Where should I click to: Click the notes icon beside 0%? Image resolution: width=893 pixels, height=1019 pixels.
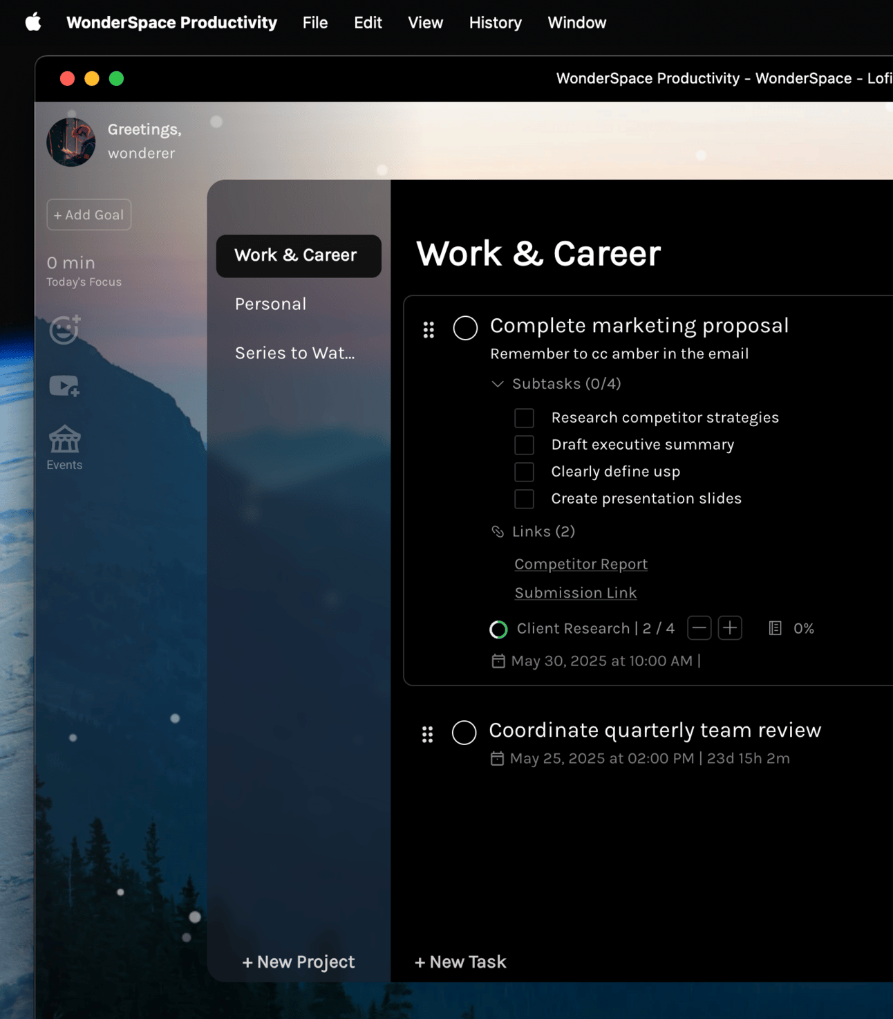pyautogui.click(x=775, y=628)
